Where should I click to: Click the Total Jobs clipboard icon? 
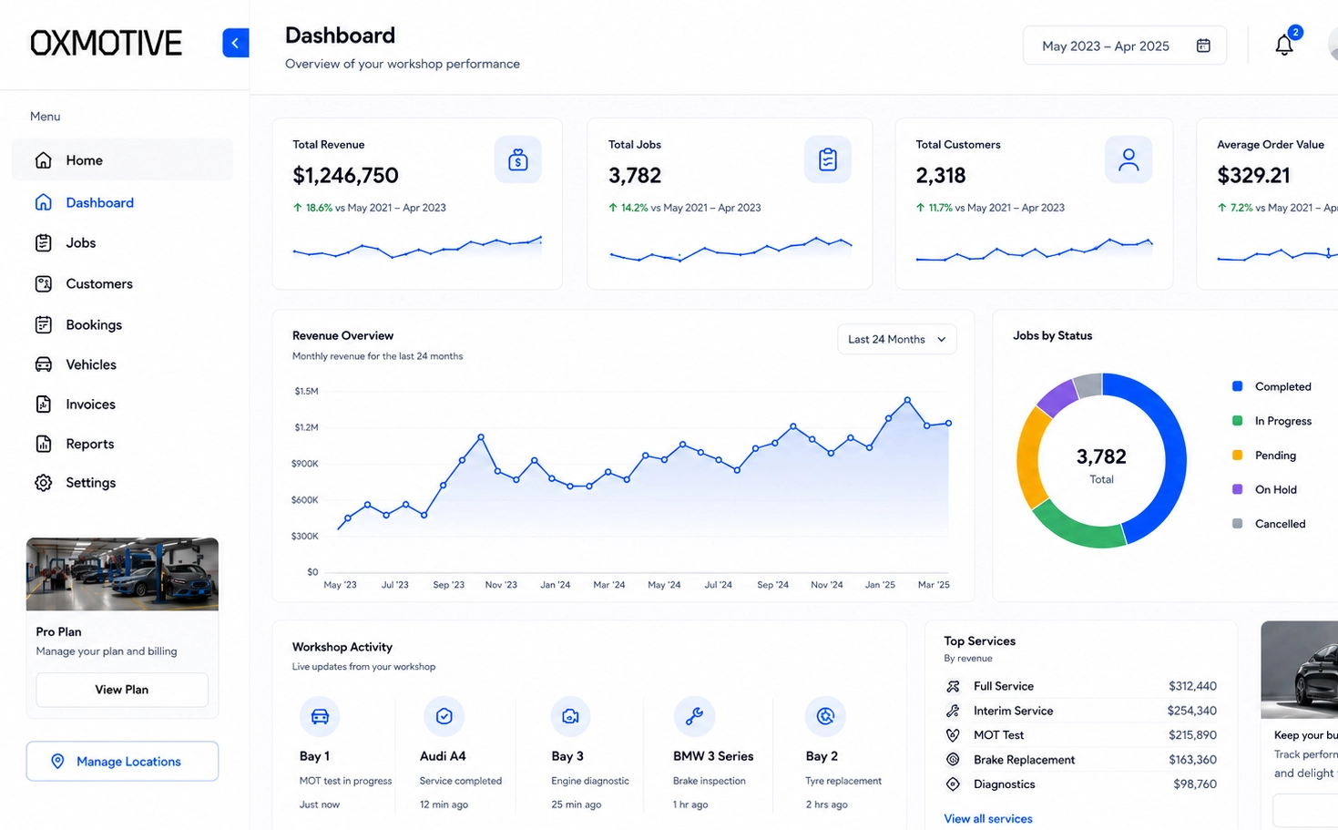pos(828,160)
